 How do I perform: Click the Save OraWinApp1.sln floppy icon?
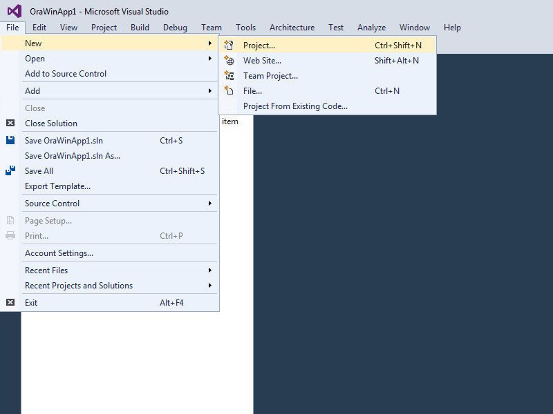[x=10, y=140]
